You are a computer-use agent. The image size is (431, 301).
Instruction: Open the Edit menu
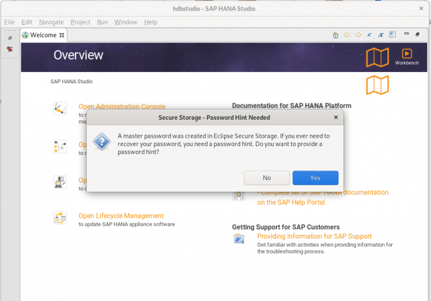click(27, 22)
